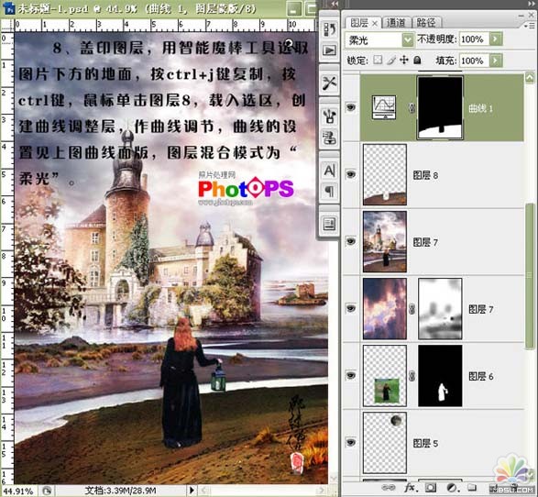Select the 曲线 1 layer mask thumbnail
538x497 pixels.
(x=440, y=108)
